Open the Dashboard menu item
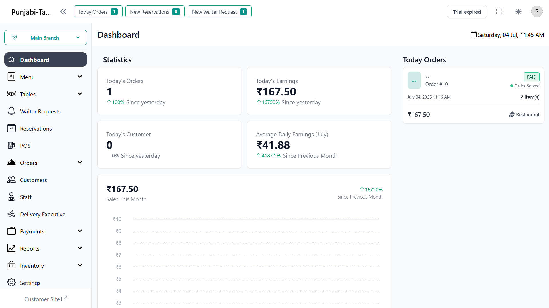 click(x=46, y=59)
